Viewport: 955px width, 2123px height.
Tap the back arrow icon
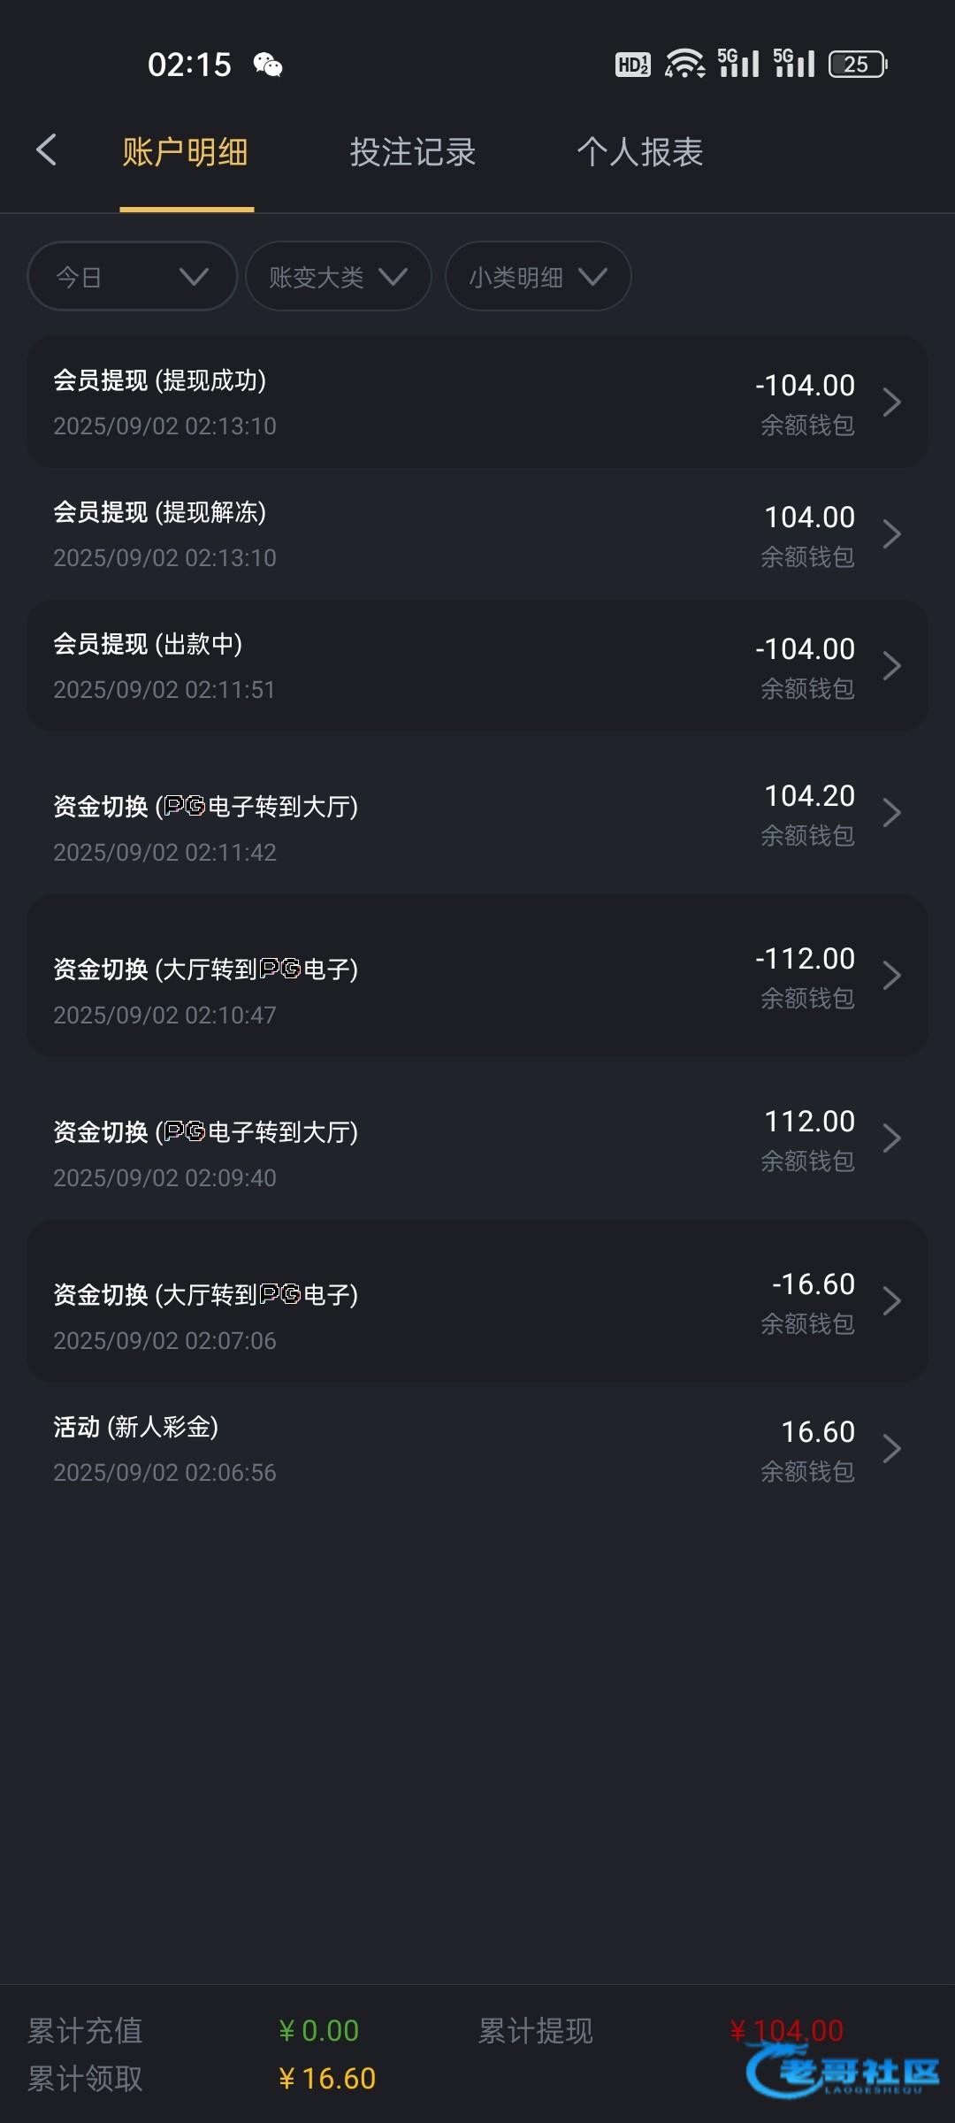(47, 150)
